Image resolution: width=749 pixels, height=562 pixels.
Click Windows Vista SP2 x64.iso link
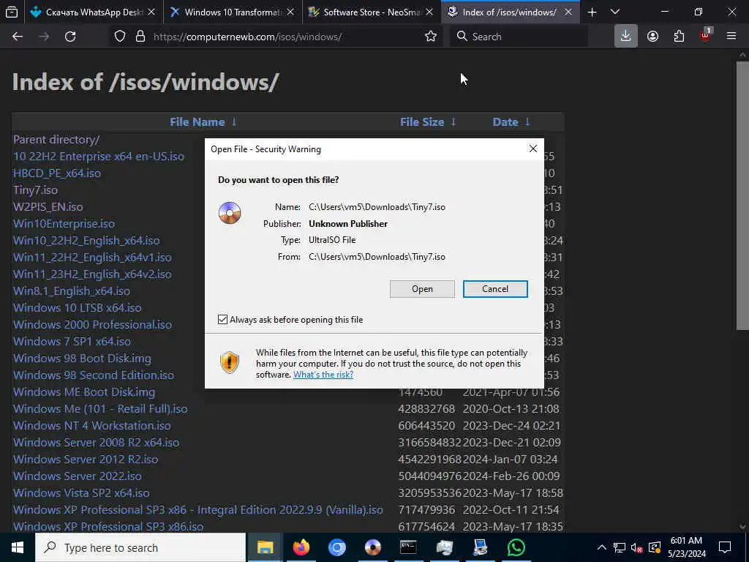point(81,492)
